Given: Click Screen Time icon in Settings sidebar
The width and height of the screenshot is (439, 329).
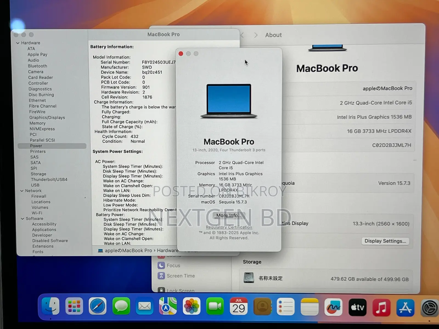Looking at the screenshot, I should click(x=161, y=276).
